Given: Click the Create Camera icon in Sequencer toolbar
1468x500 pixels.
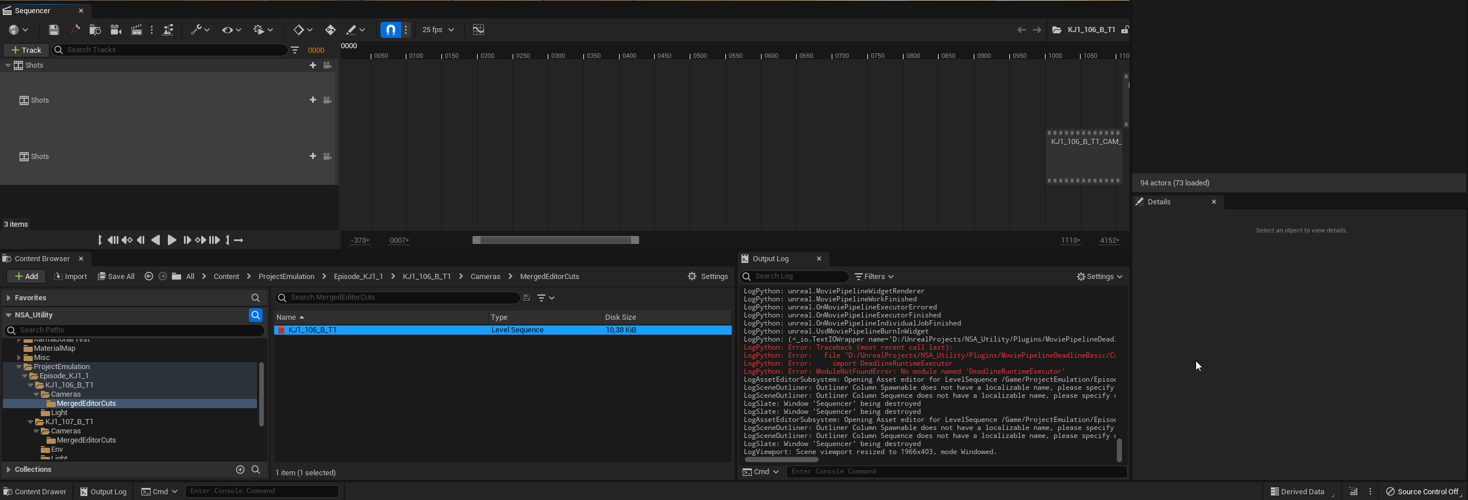Looking at the screenshot, I should click(x=116, y=30).
